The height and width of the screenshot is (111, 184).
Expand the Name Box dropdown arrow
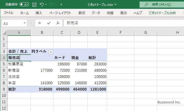coord(25,23)
